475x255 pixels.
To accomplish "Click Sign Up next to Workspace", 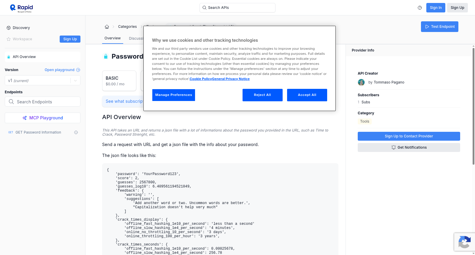I will click(x=70, y=39).
